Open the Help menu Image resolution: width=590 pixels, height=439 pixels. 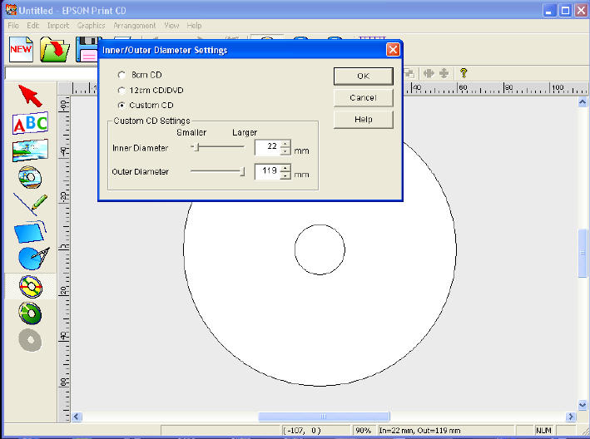click(194, 26)
